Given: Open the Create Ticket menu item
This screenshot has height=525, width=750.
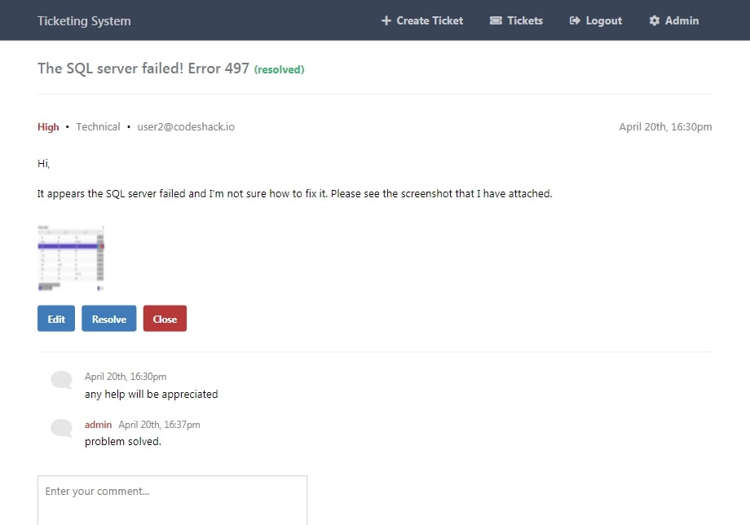Looking at the screenshot, I should pyautogui.click(x=422, y=20).
